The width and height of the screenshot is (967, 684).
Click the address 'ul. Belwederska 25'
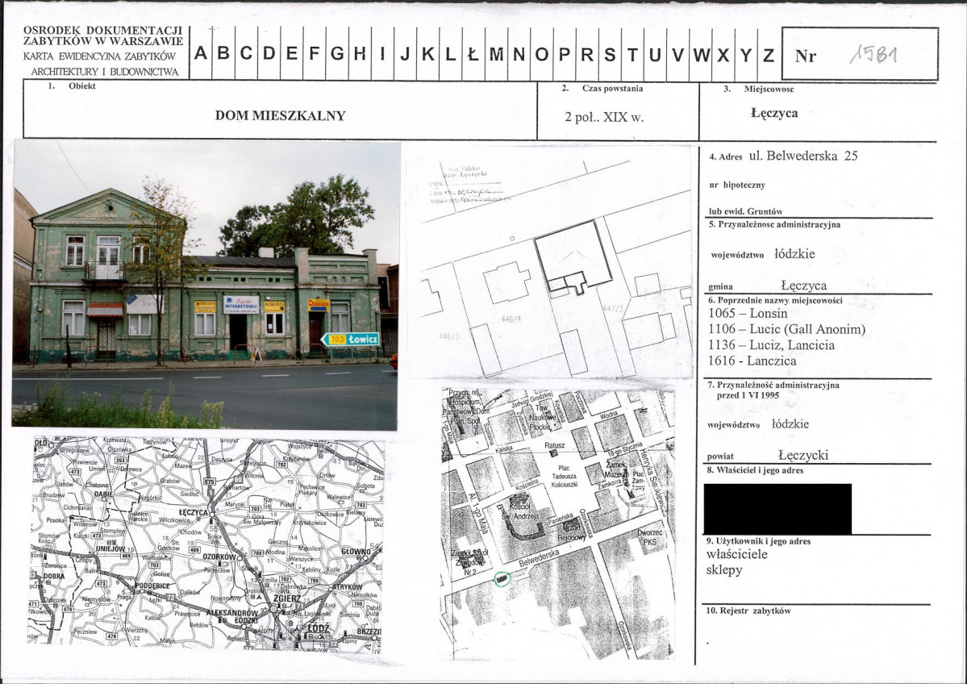coord(803,156)
